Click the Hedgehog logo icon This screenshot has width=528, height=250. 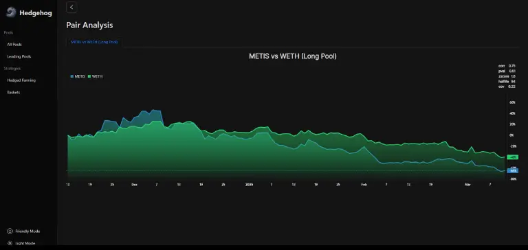coord(11,12)
